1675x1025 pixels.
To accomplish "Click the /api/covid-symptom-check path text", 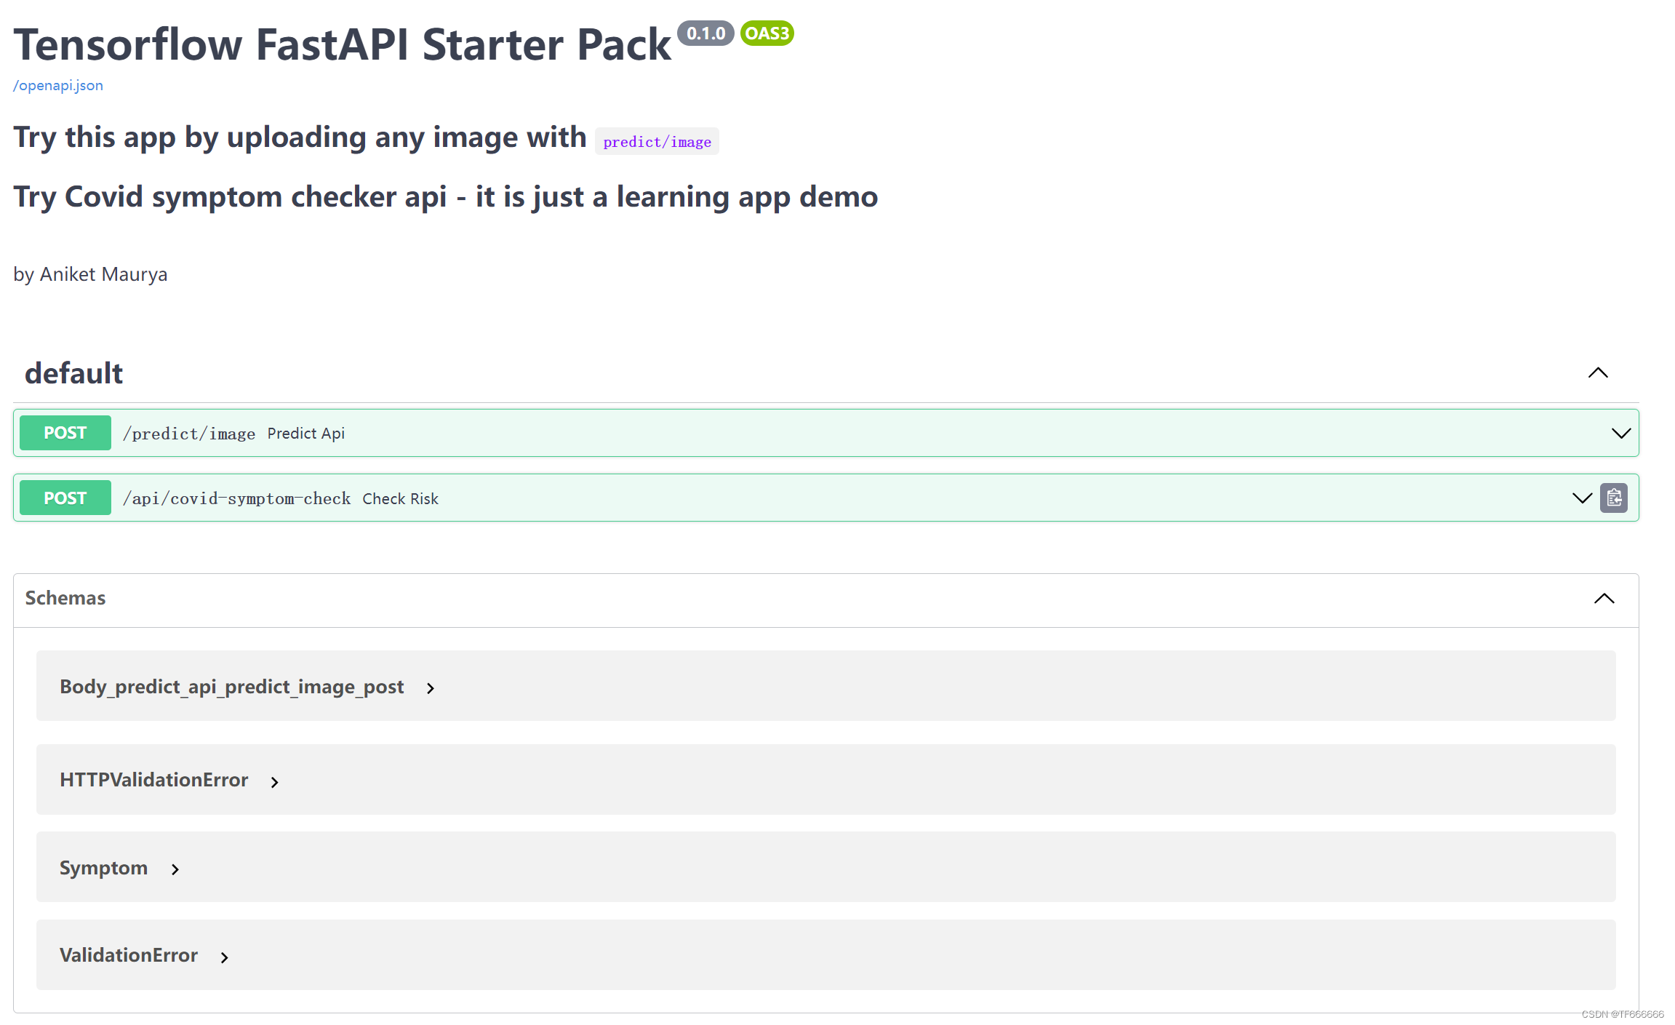I will pos(236,499).
